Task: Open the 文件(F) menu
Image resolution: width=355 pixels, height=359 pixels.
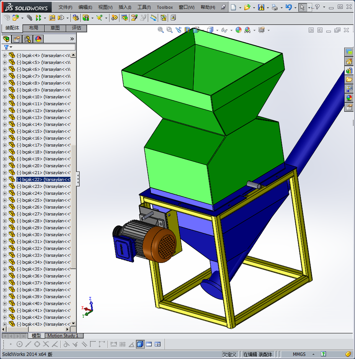Action: tap(65, 7)
